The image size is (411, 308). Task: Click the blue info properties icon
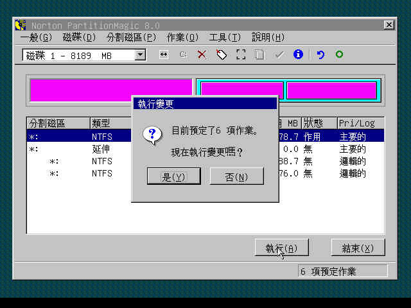[x=298, y=55]
